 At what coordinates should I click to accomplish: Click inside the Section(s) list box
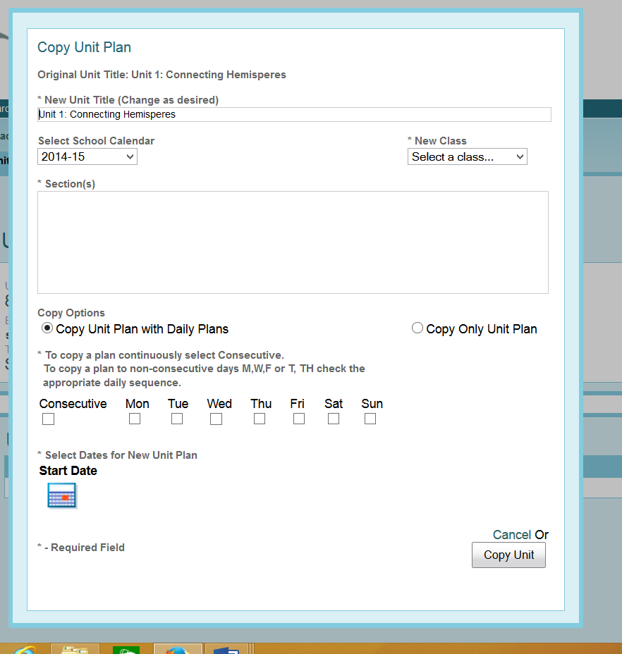click(293, 242)
